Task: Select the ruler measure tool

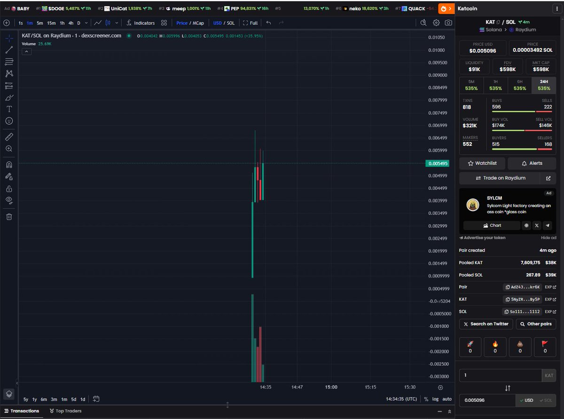Action: 9,137
